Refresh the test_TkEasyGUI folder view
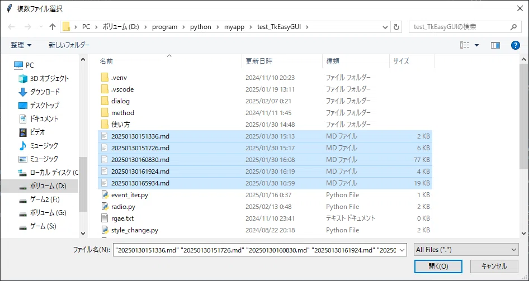Image resolution: width=529 pixels, height=281 pixels. coord(396,27)
